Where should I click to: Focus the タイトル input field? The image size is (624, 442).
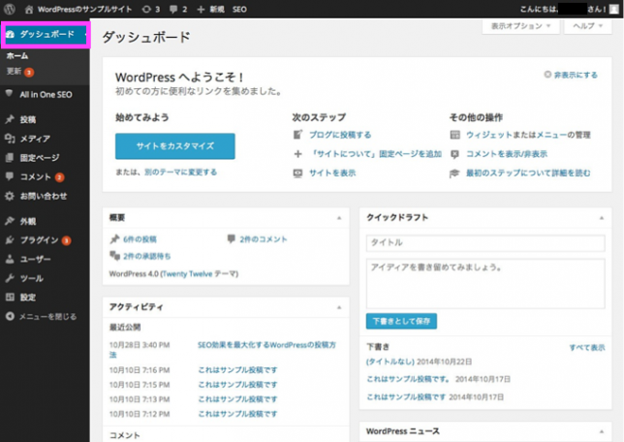[x=485, y=243]
